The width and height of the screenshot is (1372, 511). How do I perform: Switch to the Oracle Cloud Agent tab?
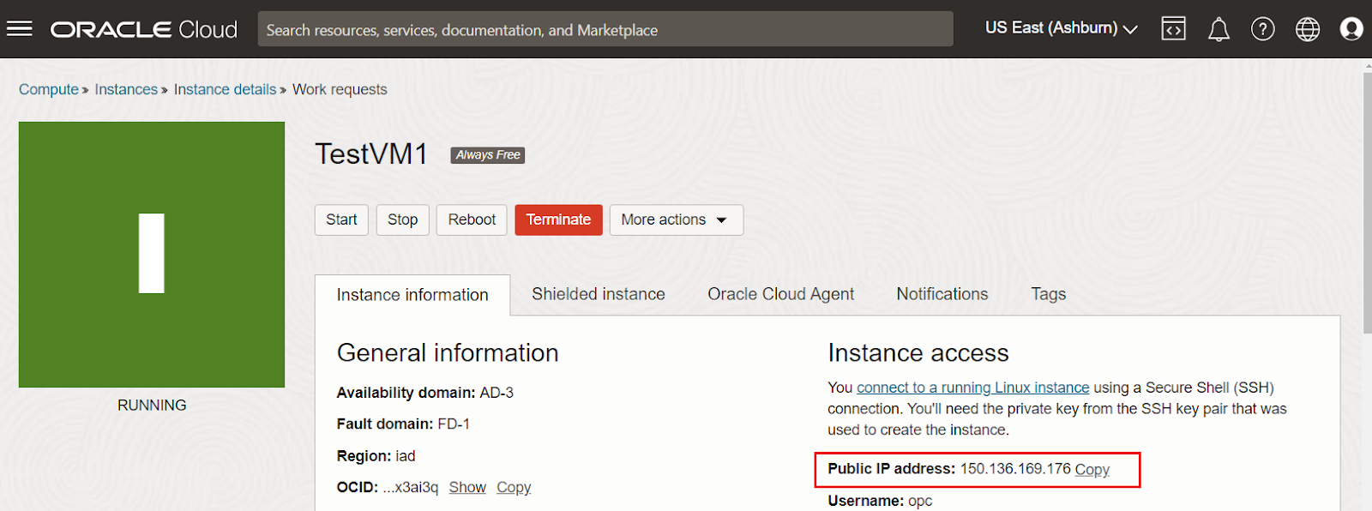click(780, 294)
